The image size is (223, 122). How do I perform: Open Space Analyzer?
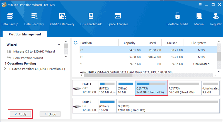point(118,19)
